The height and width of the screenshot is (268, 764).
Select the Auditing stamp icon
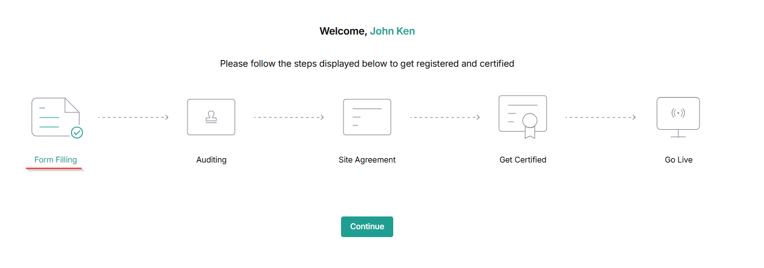[211, 117]
